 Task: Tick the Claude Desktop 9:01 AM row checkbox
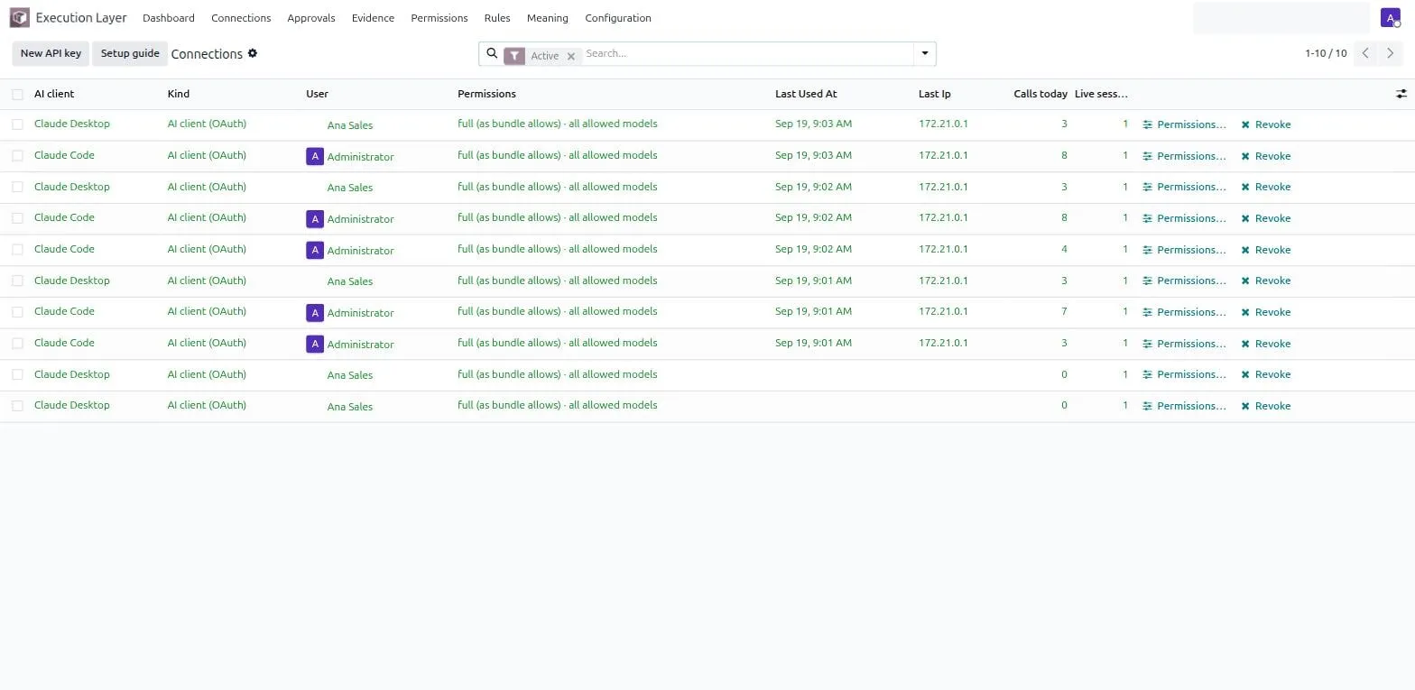pyautogui.click(x=17, y=281)
